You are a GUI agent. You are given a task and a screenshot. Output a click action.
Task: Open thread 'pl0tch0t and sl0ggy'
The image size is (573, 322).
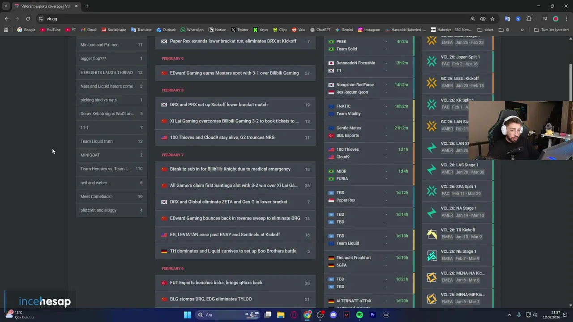111,210
